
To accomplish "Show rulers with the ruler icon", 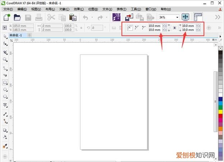I will (198, 17).
